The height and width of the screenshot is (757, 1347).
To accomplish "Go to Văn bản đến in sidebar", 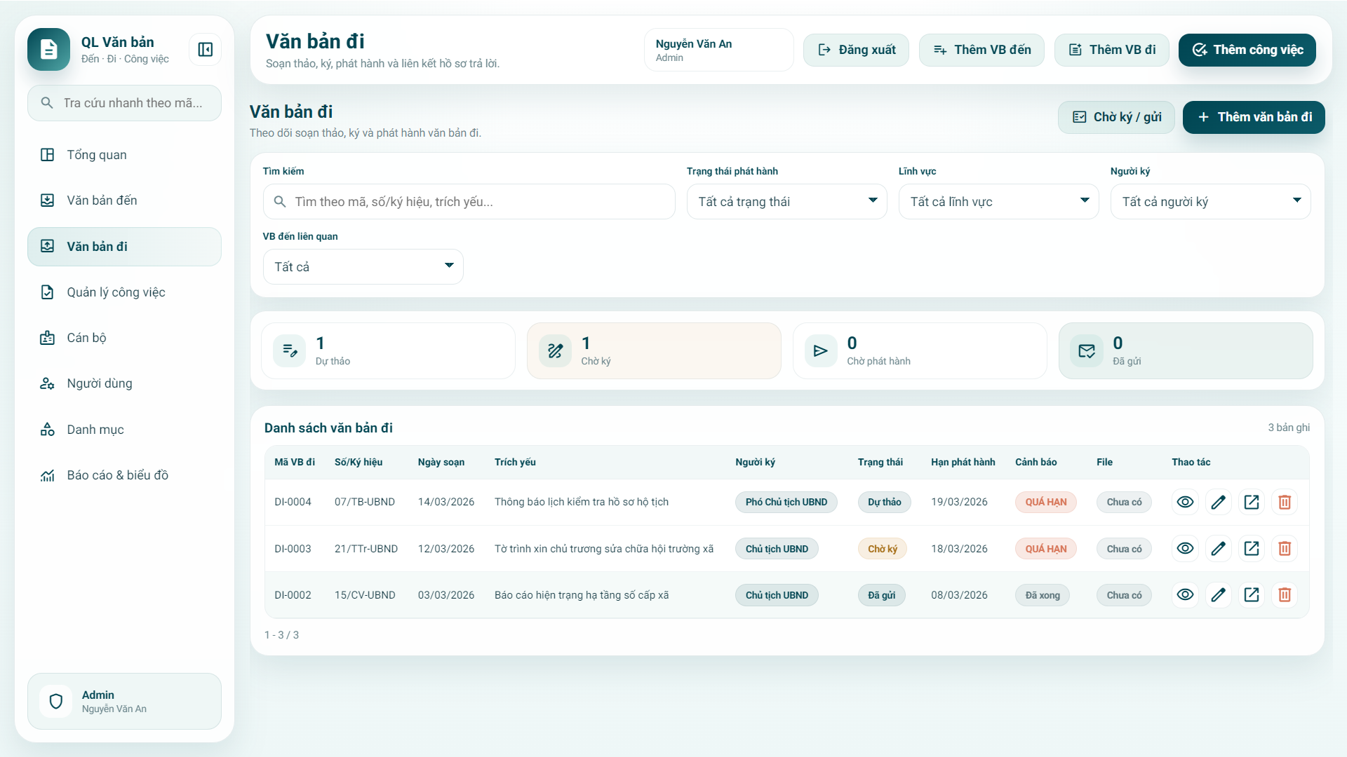I will coord(102,200).
